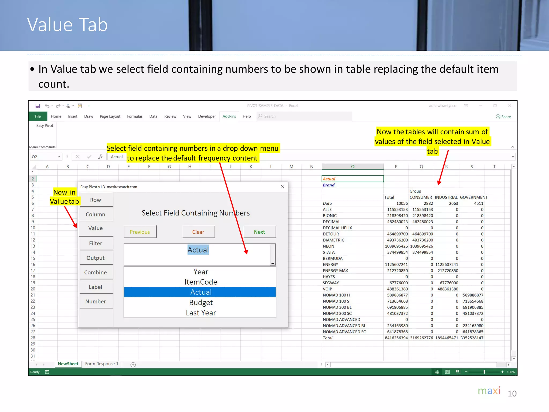Collapse the ribbon with the caret icon
Image resolution: width=549 pixels, height=412 pixels.
tap(513, 147)
